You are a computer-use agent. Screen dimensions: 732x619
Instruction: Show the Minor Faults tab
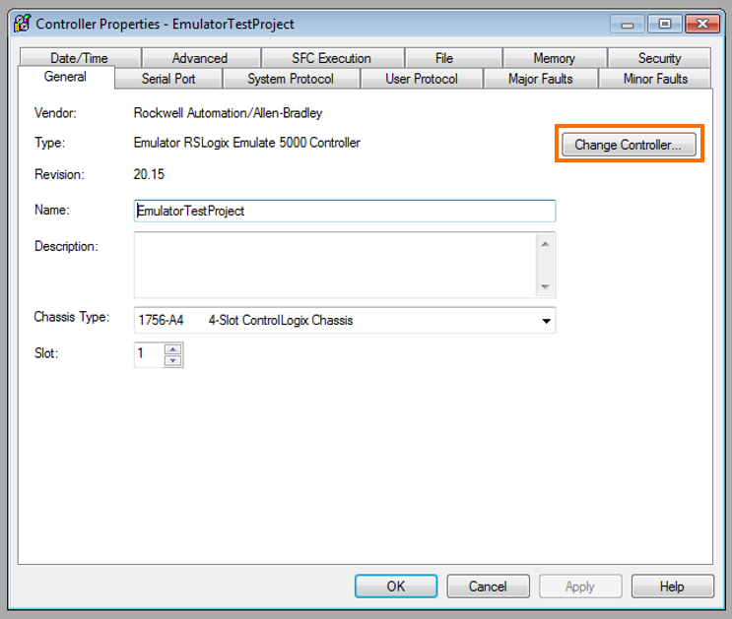[x=655, y=79]
